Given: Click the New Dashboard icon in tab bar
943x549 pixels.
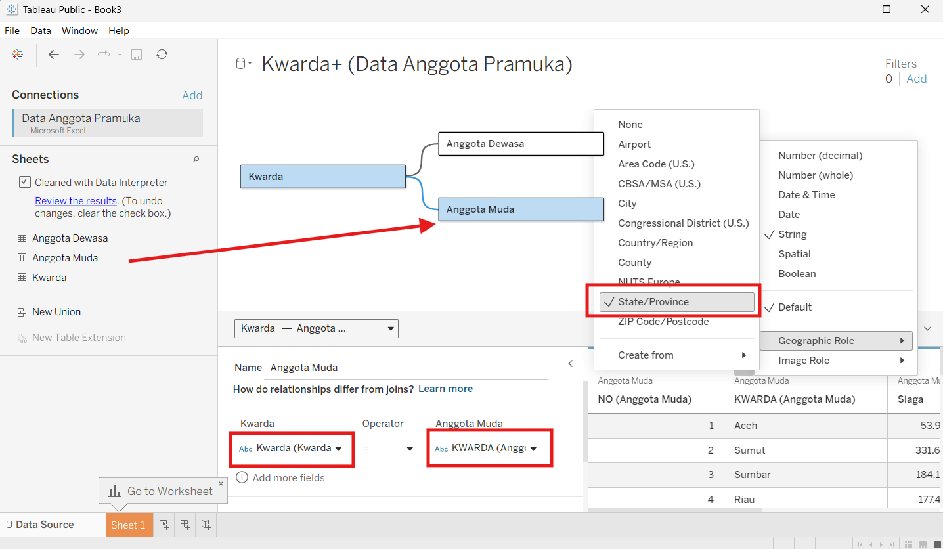Looking at the screenshot, I should coord(185,525).
